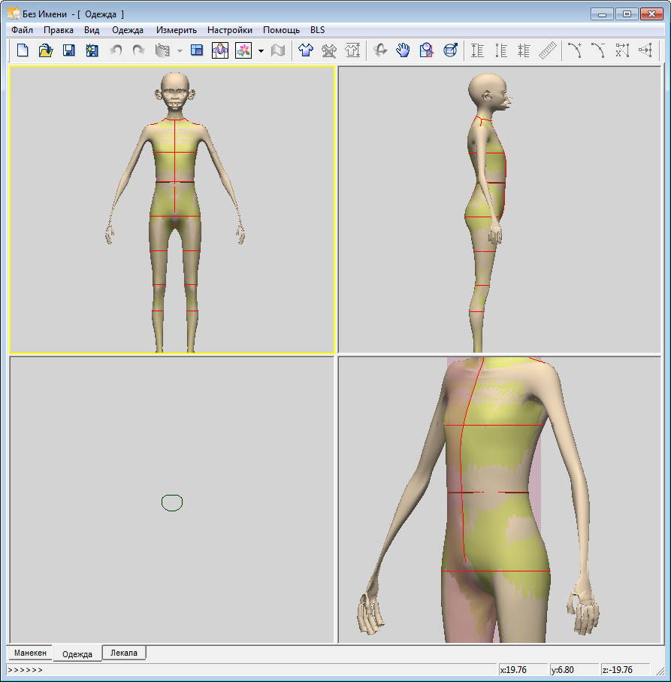Open the Измерить menu
This screenshot has width=671, height=682.
click(x=176, y=30)
